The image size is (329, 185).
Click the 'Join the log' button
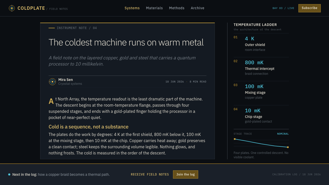pos(186,174)
